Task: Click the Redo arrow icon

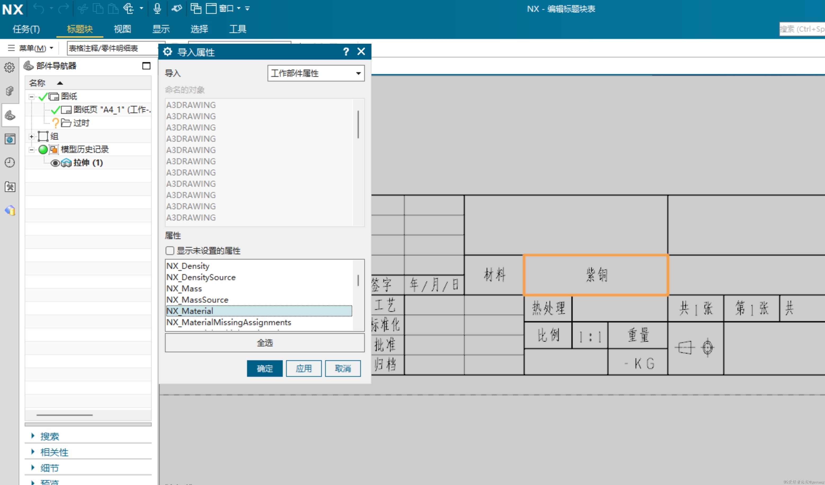Action: tap(64, 8)
